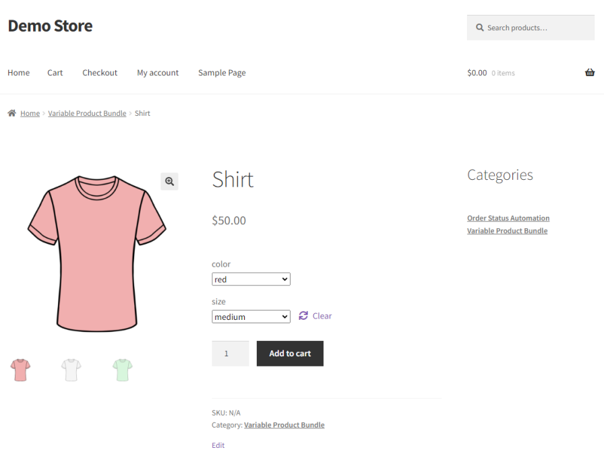Open the color dropdown

(x=251, y=279)
